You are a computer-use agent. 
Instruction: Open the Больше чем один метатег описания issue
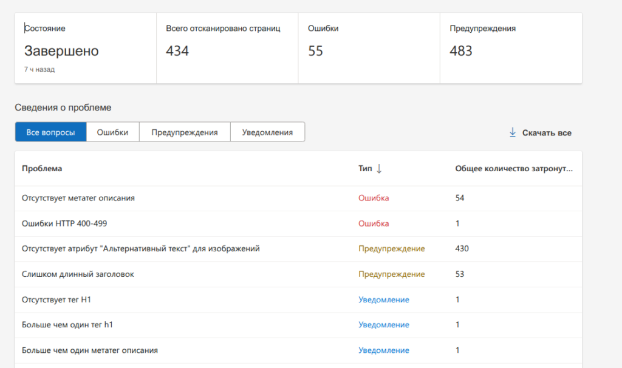pyautogui.click(x=90, y=350)
